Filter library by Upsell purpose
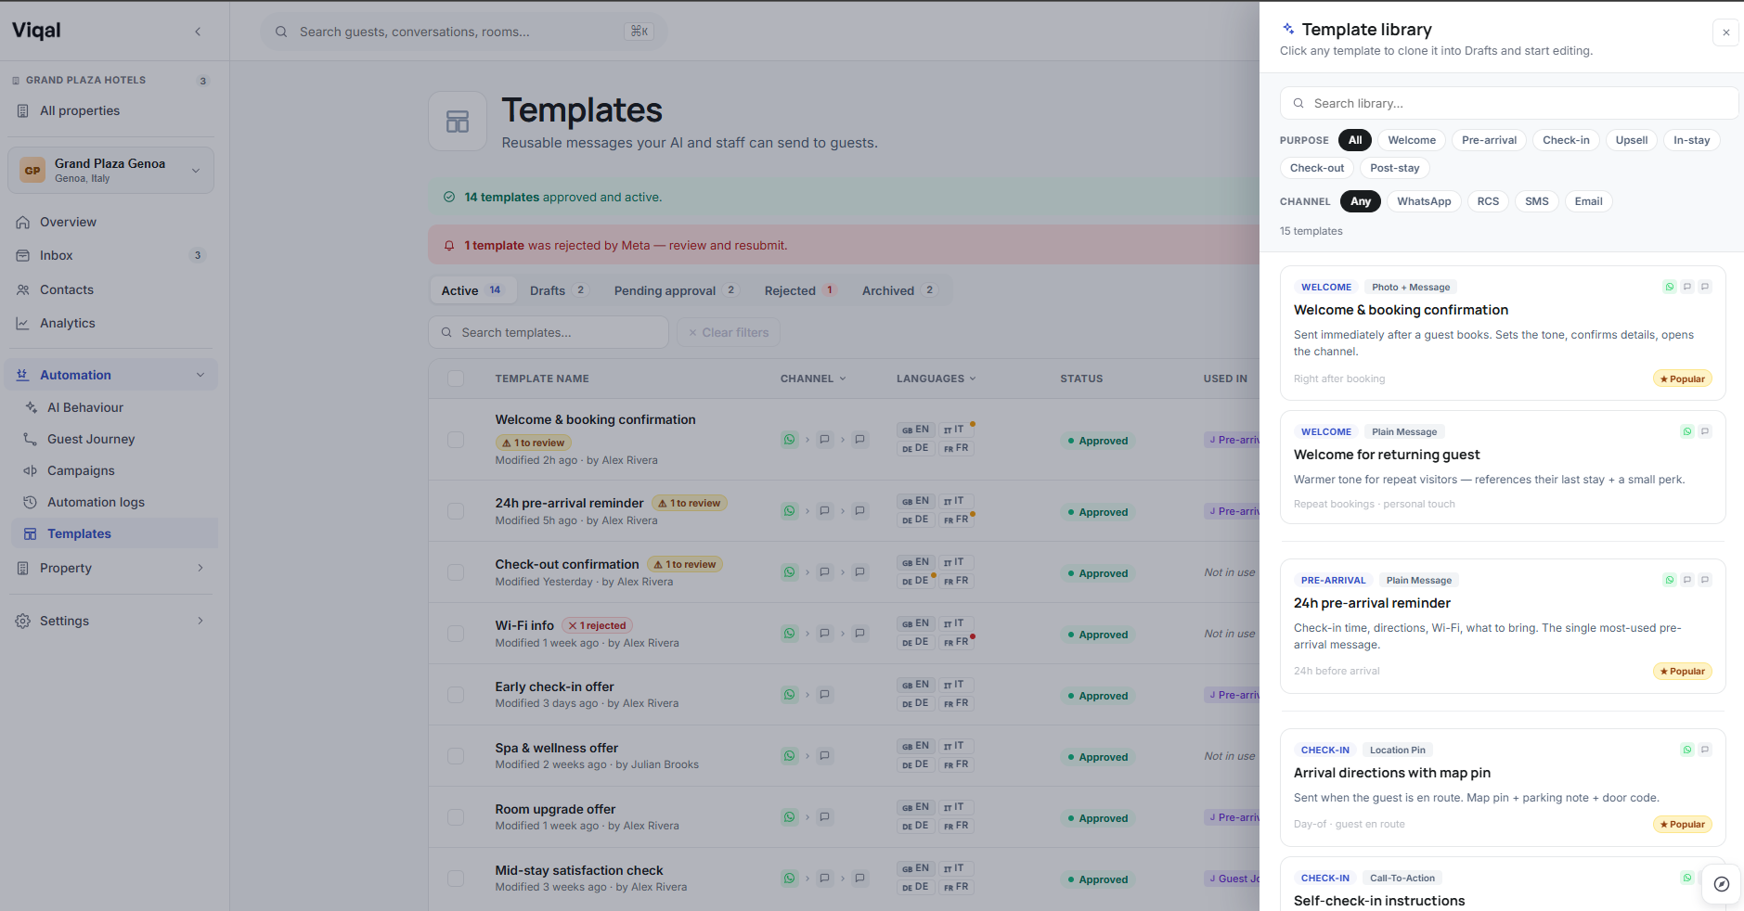The width and height of the screenshot is (1744, 911). [1632, 140]
